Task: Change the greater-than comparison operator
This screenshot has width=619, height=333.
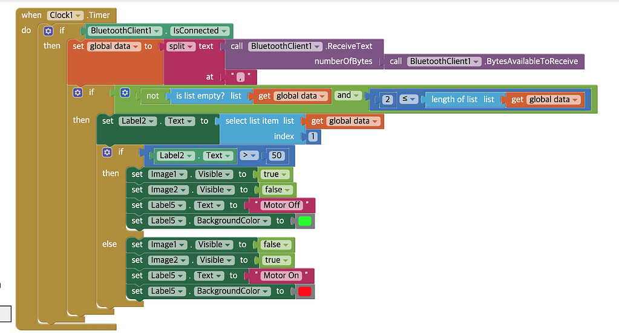Action: (249, 155)
